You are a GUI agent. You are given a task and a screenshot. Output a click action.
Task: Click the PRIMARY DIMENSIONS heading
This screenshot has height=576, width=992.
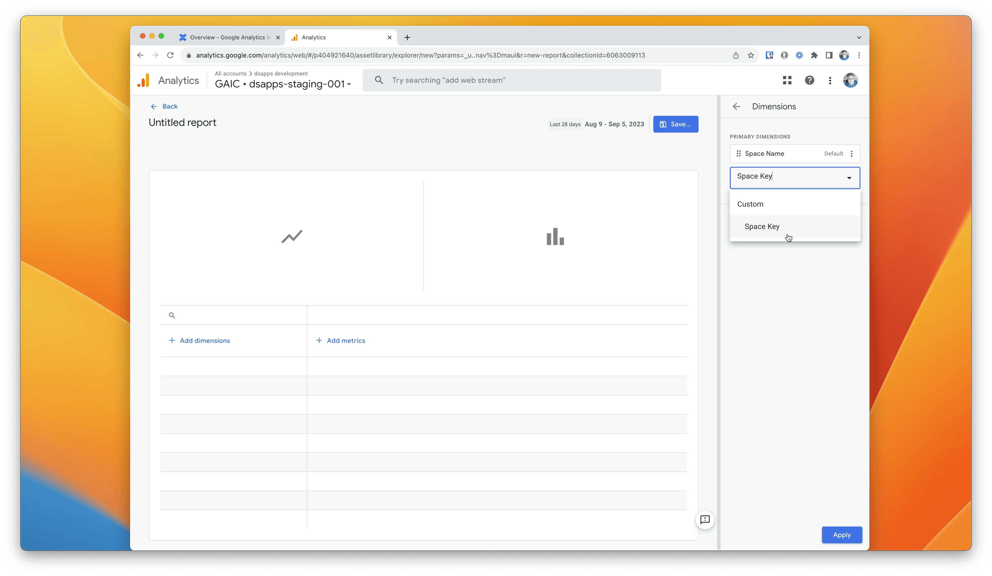[760, 137]
